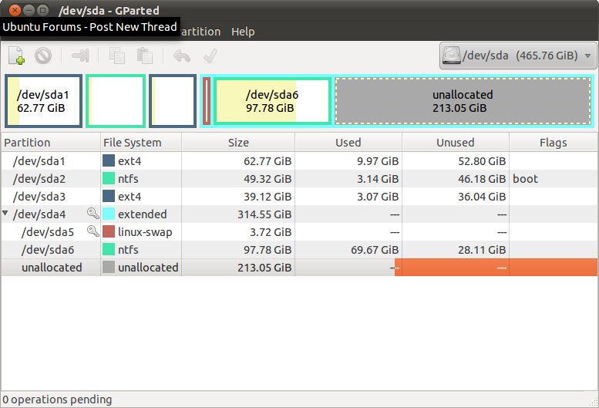Open the /dev/sda device selector dropdown
Viewport: 599px width, 408px height.
click(x=518, y=56)
